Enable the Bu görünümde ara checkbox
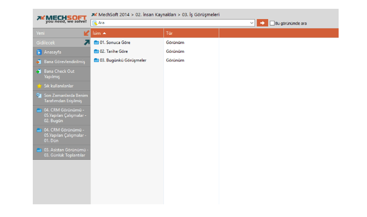The height and width of the screenshot is (217, 367). pyautogui.click(x=272, y=23)
